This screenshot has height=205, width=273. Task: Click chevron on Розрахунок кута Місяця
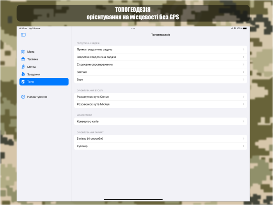click(243, 104)
